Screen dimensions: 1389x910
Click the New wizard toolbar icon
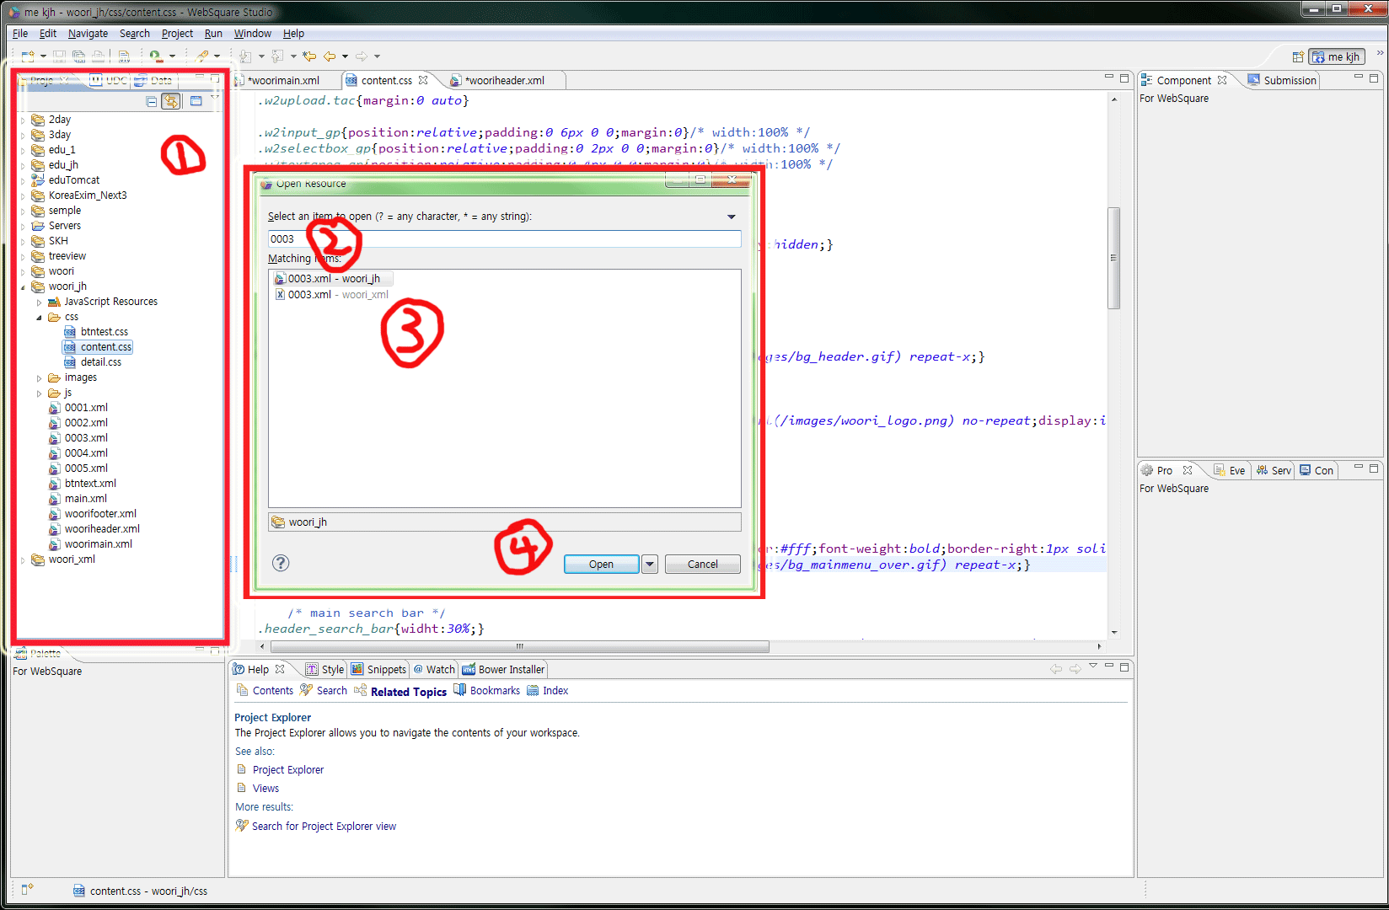(x=28, y=56)
